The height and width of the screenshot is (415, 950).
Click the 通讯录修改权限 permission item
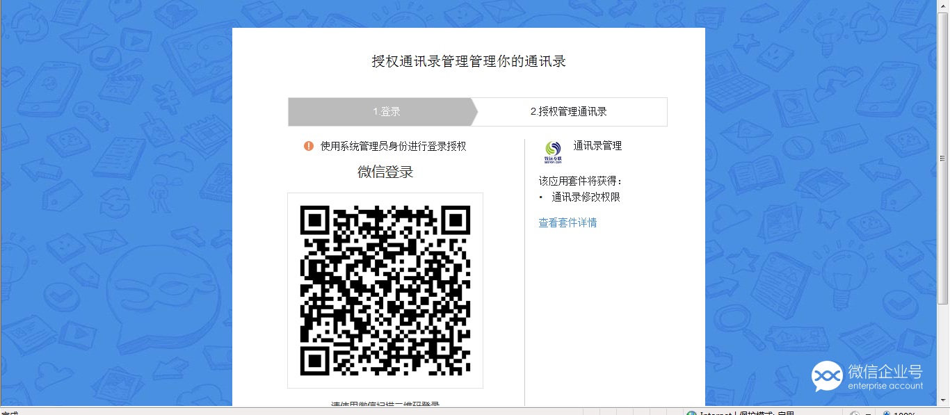pos(586,197)
